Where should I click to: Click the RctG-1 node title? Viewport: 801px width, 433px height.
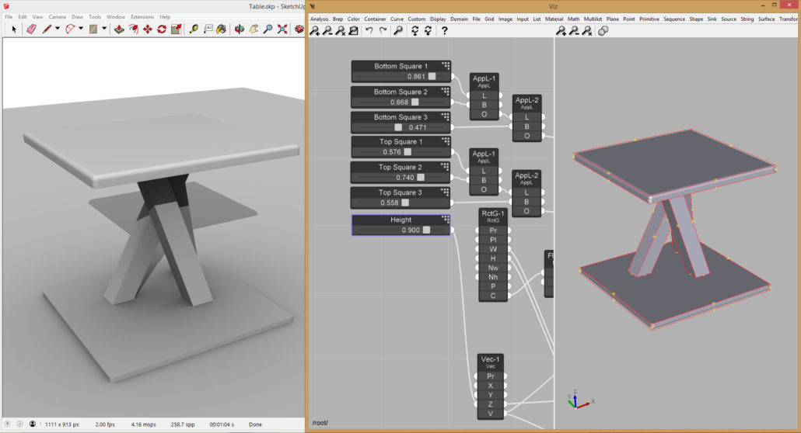click(x=492, y=214)
